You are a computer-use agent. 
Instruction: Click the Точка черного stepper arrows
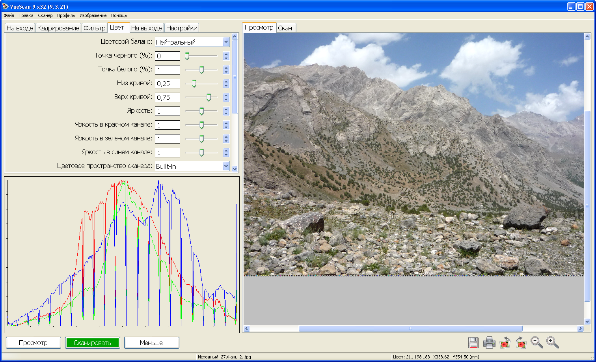tap(226, 56)
